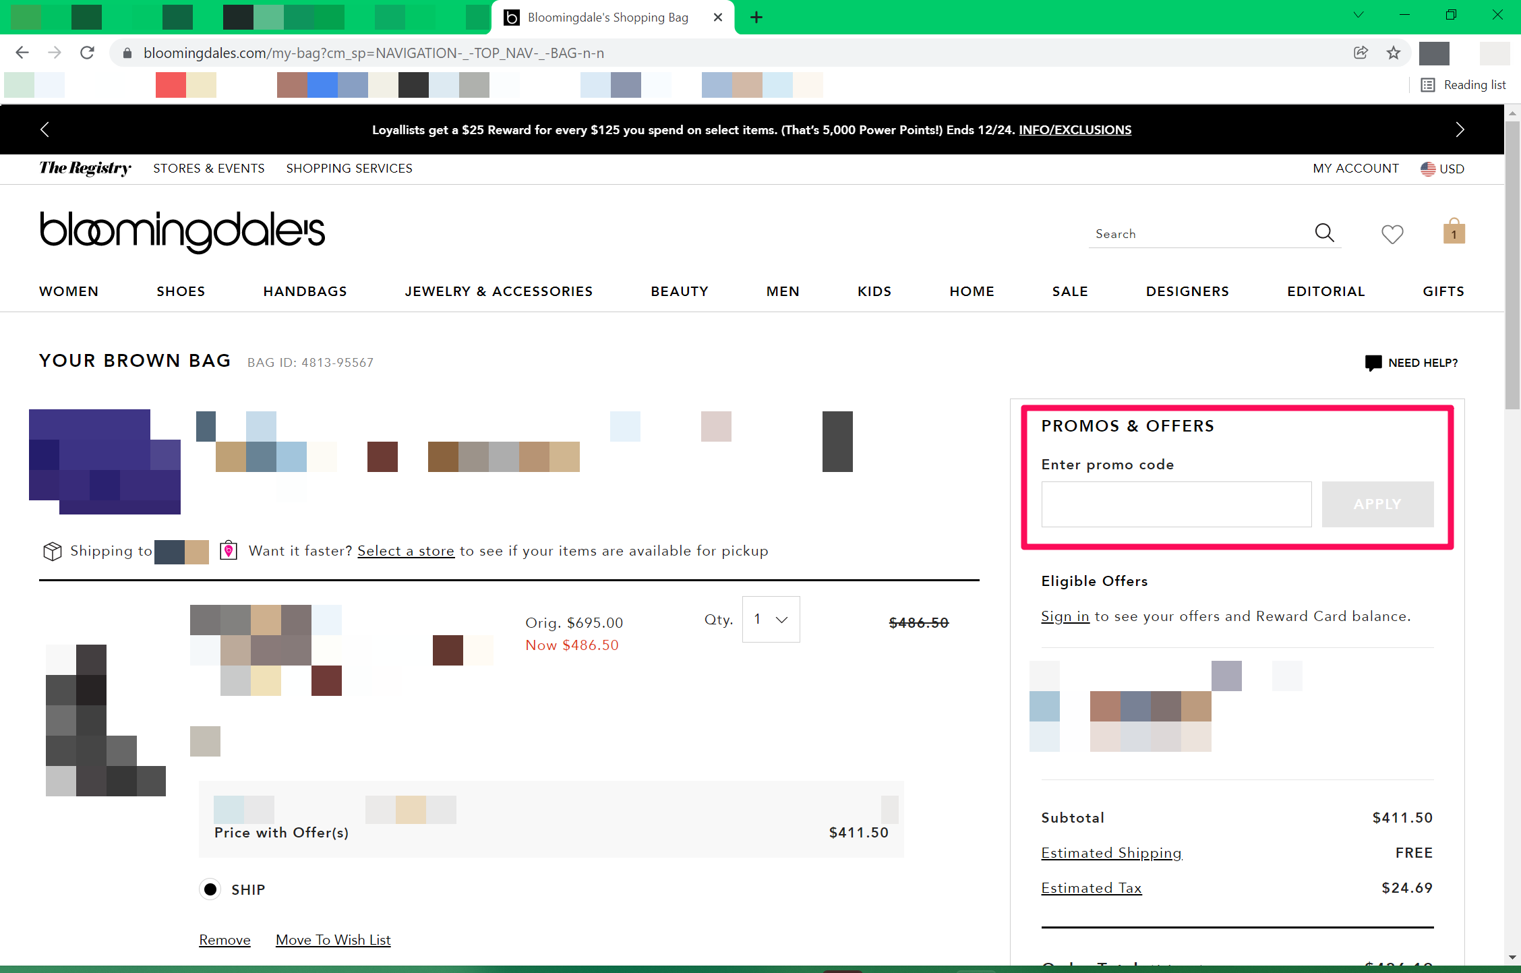The image size is (1521, 973).
Task: Click the product thumbnail image
Action: point(106,720)
